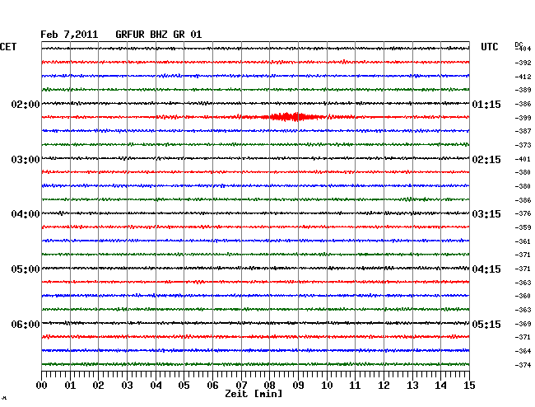Click the DC offset value '-399'
Image resolution: width=535 pixels, height=407 pixels.
tap(523, 118)
